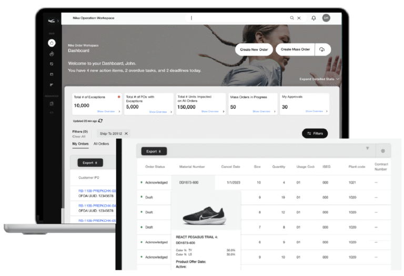Click Create New Order button
The image size is (404, 276).
pyautogui.click(x=254, y=50)
